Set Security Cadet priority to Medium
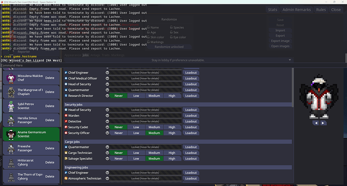This screenshot has height=186, width=347. point(154,127)
